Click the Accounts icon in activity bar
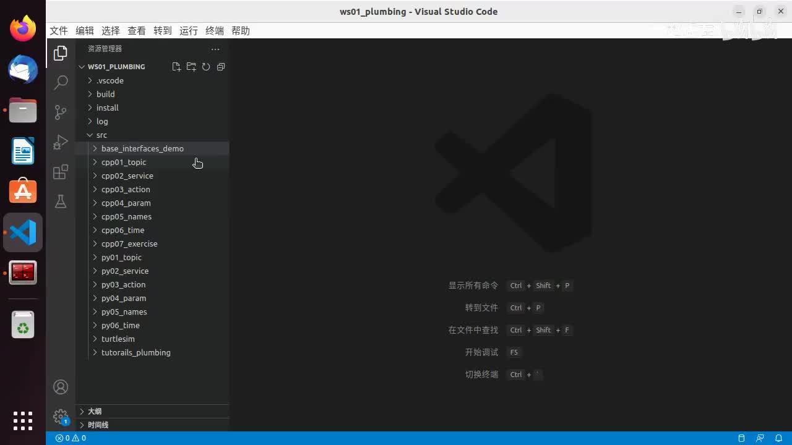This screenshot has width=792, height=445. coord(61,387)
